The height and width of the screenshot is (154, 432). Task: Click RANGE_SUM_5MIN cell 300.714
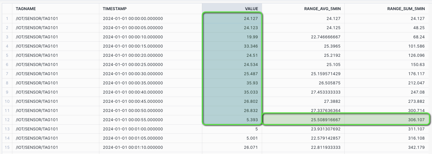point(387,110)
